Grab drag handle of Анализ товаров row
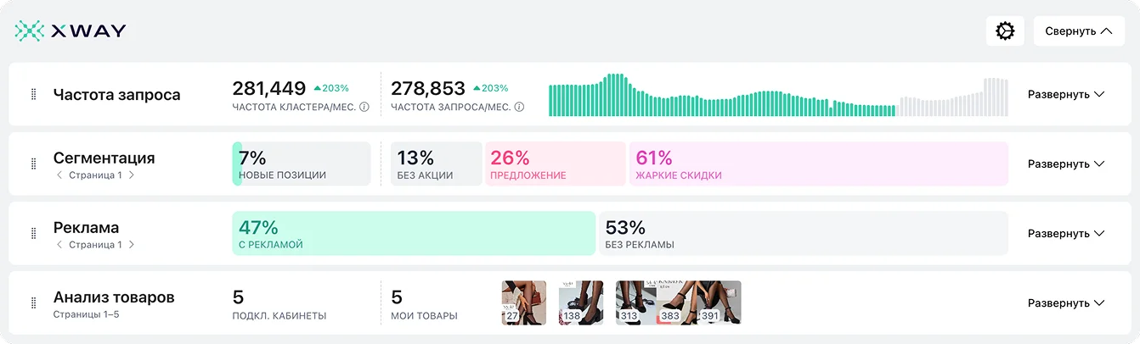This screenshot has width=1140, height=344. click(x=34, y=302)
